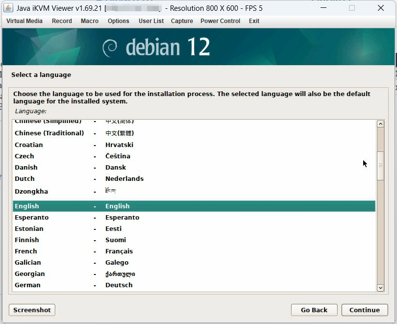Click the language list scroll down arrow
The height and width of the screenshot is (324, 397).
tap(380, 288)
